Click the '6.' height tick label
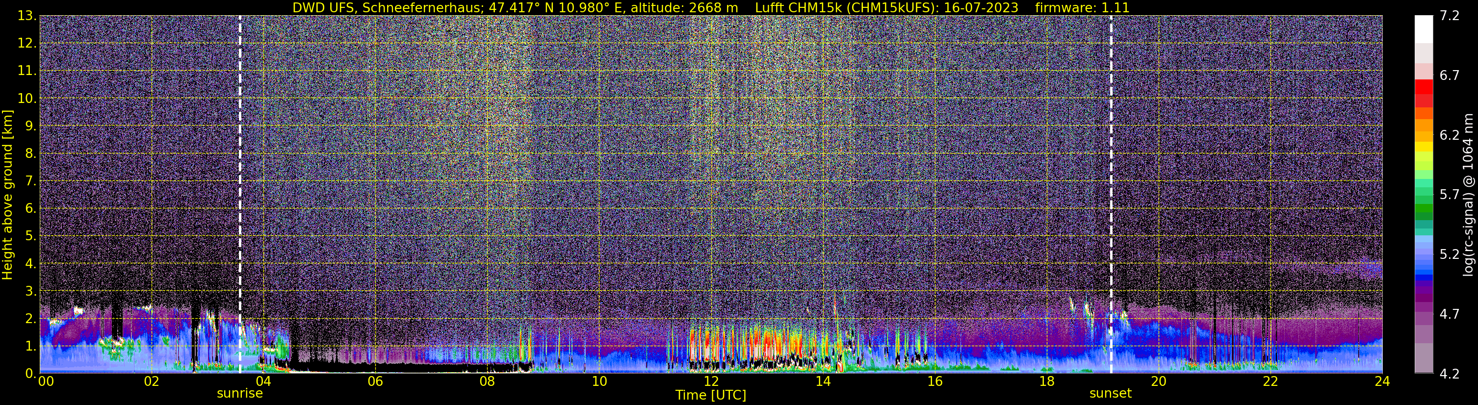1478x405 pixels. tap(31, 209)
